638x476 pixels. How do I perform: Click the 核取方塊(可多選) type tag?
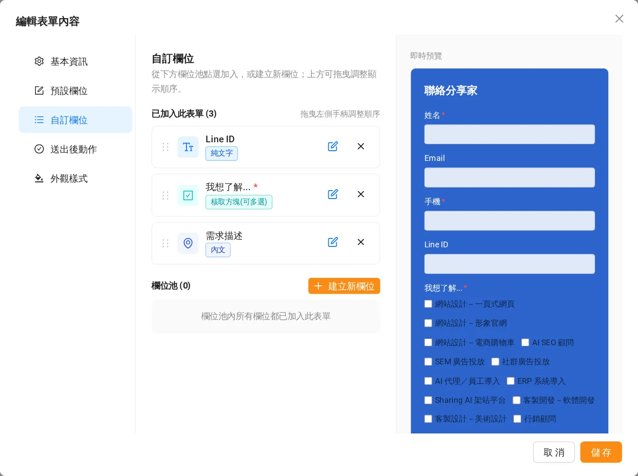[239, 202]
